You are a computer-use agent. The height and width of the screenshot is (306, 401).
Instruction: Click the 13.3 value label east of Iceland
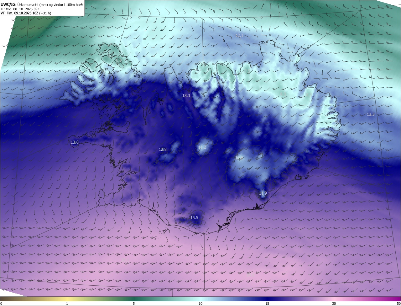click(371, 115)
